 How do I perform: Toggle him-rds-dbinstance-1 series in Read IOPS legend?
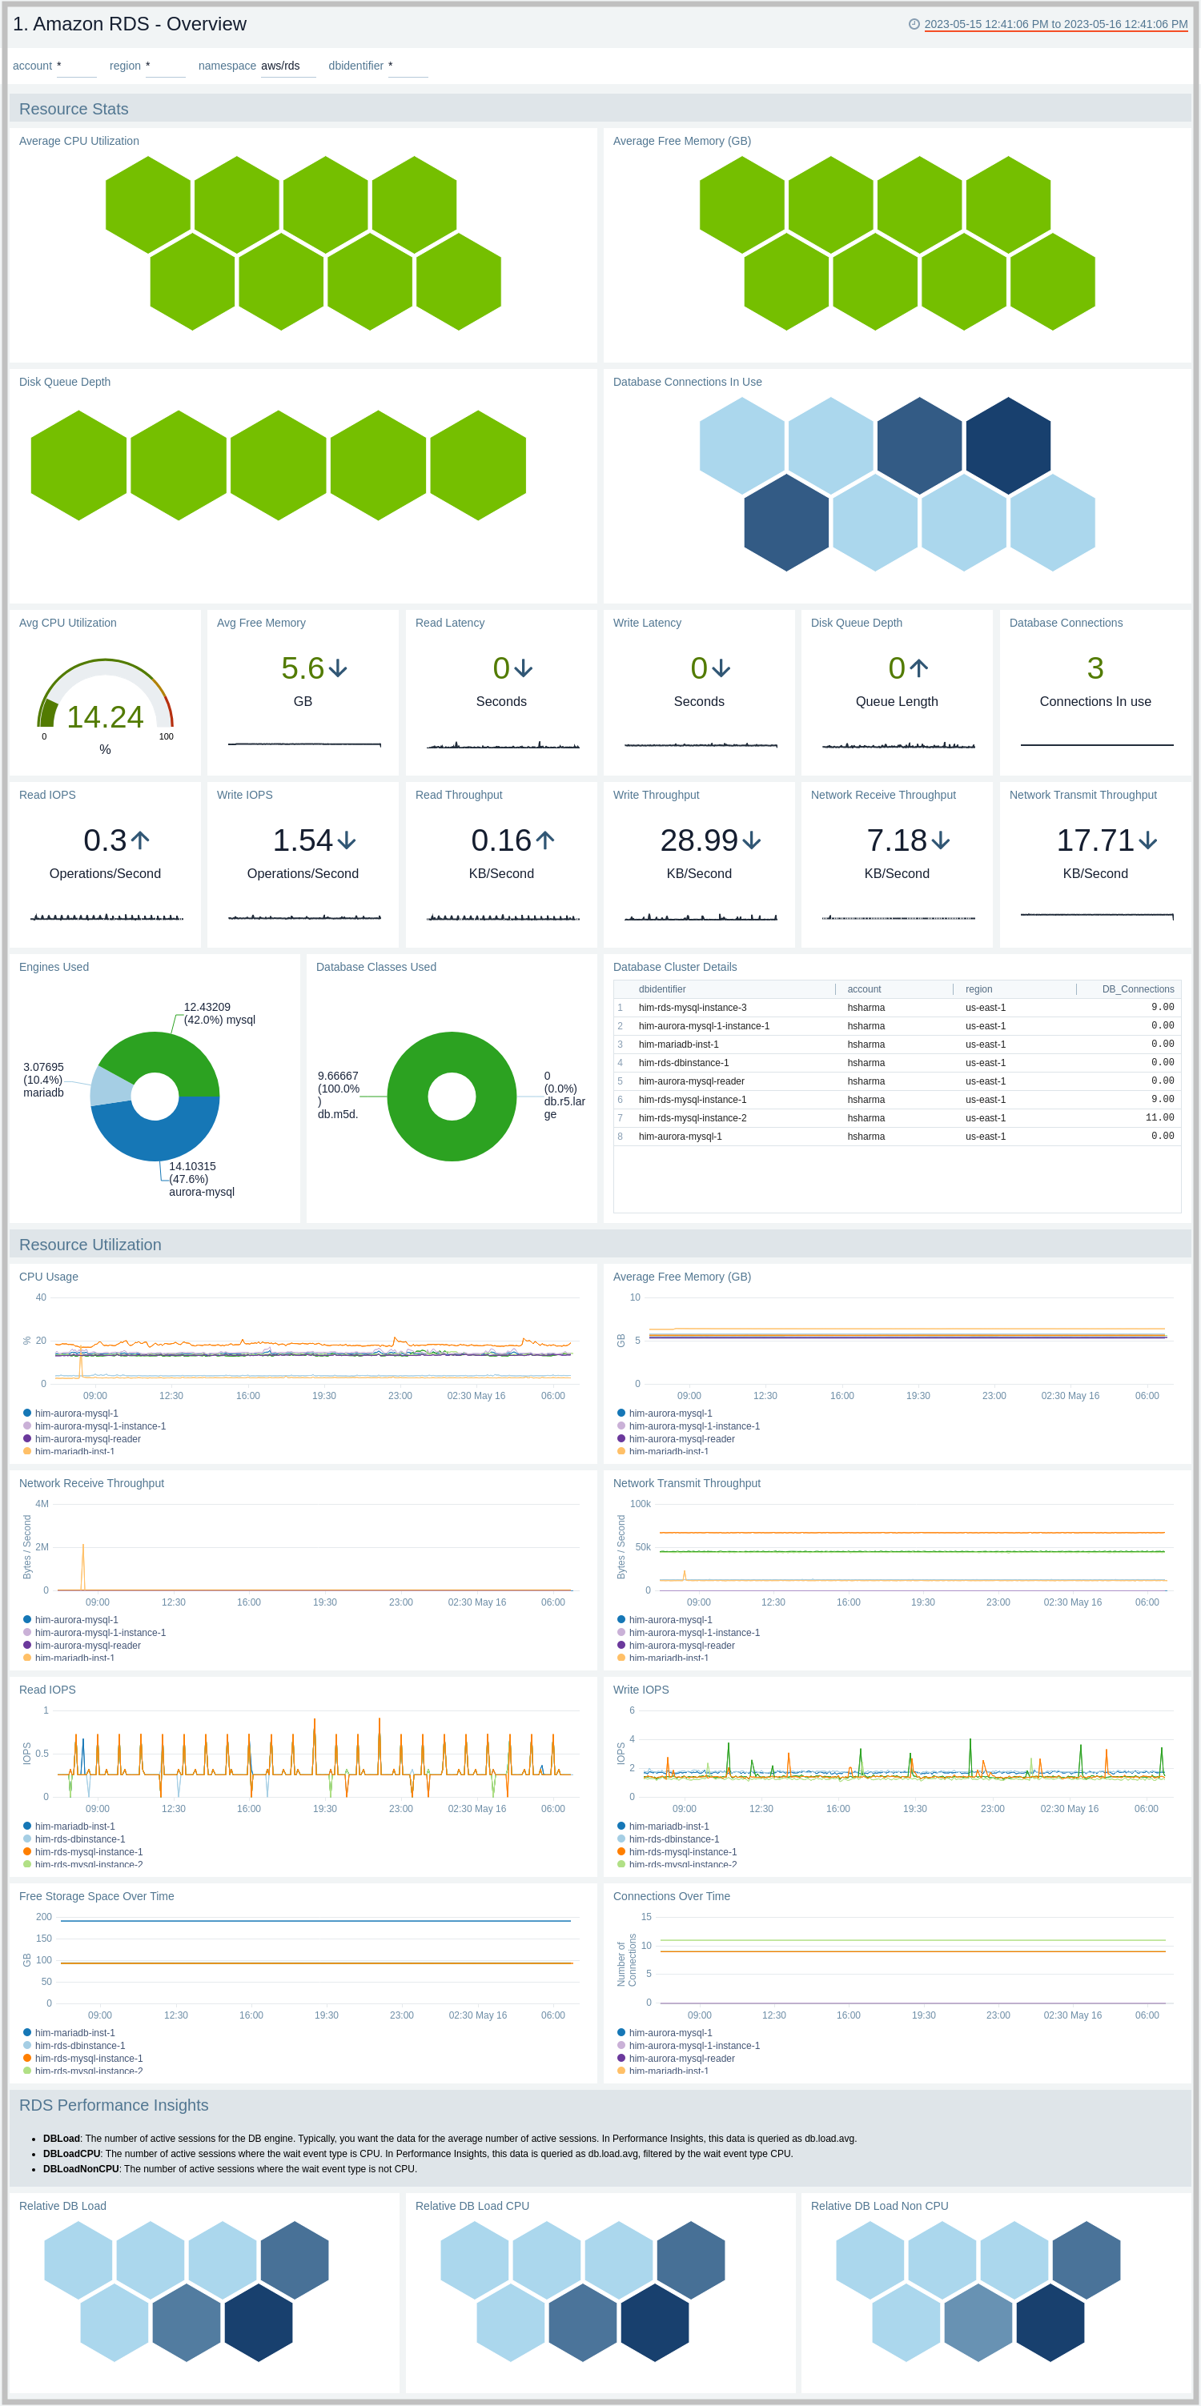(79, 1839)
